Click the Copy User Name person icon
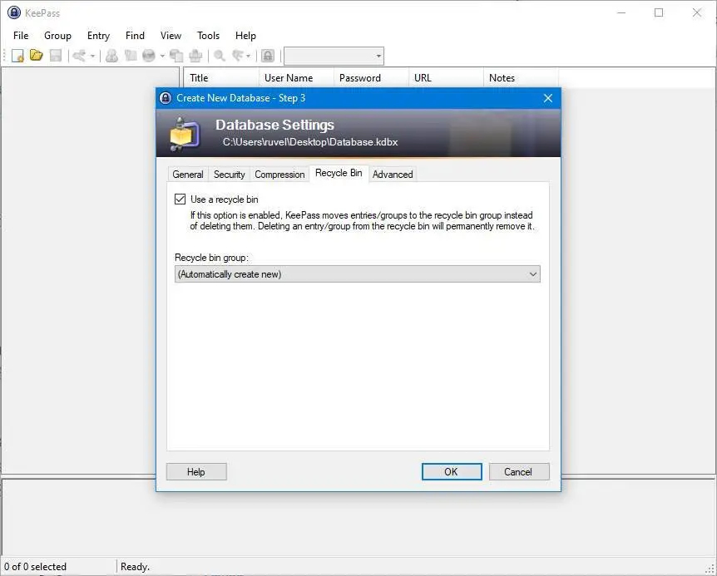Screen dimensions: 717x576 pos(111,56)
